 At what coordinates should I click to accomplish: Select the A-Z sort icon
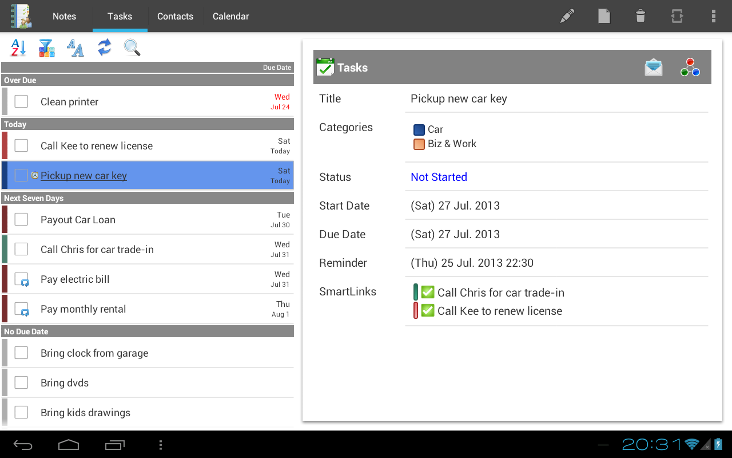point(17,48)
